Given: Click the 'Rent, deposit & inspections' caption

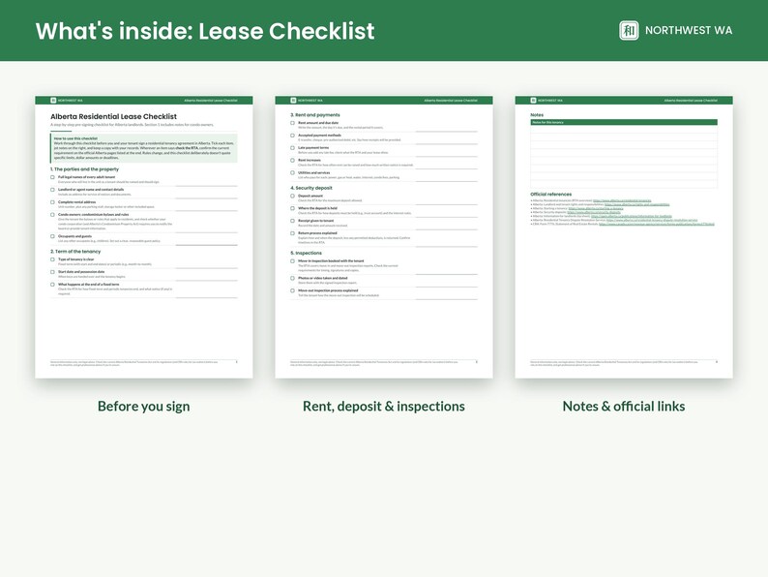Looking at the screenshot, I should (383, 407).
